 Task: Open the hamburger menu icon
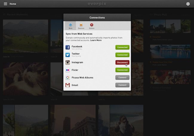click(5, 4)
